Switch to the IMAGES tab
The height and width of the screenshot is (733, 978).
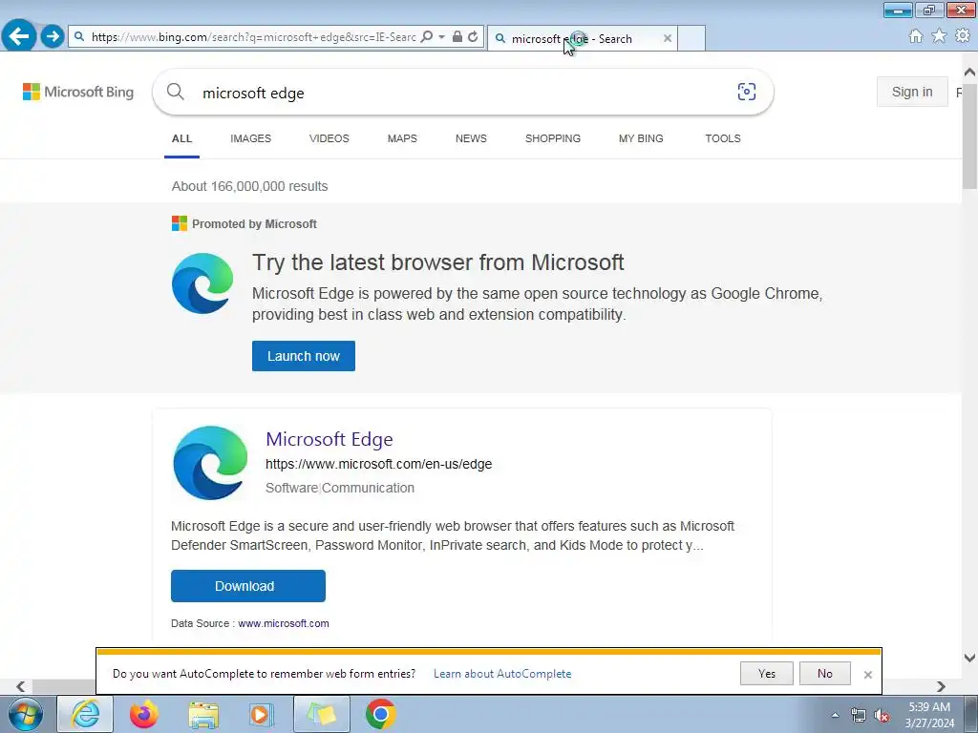pos(251,138)
